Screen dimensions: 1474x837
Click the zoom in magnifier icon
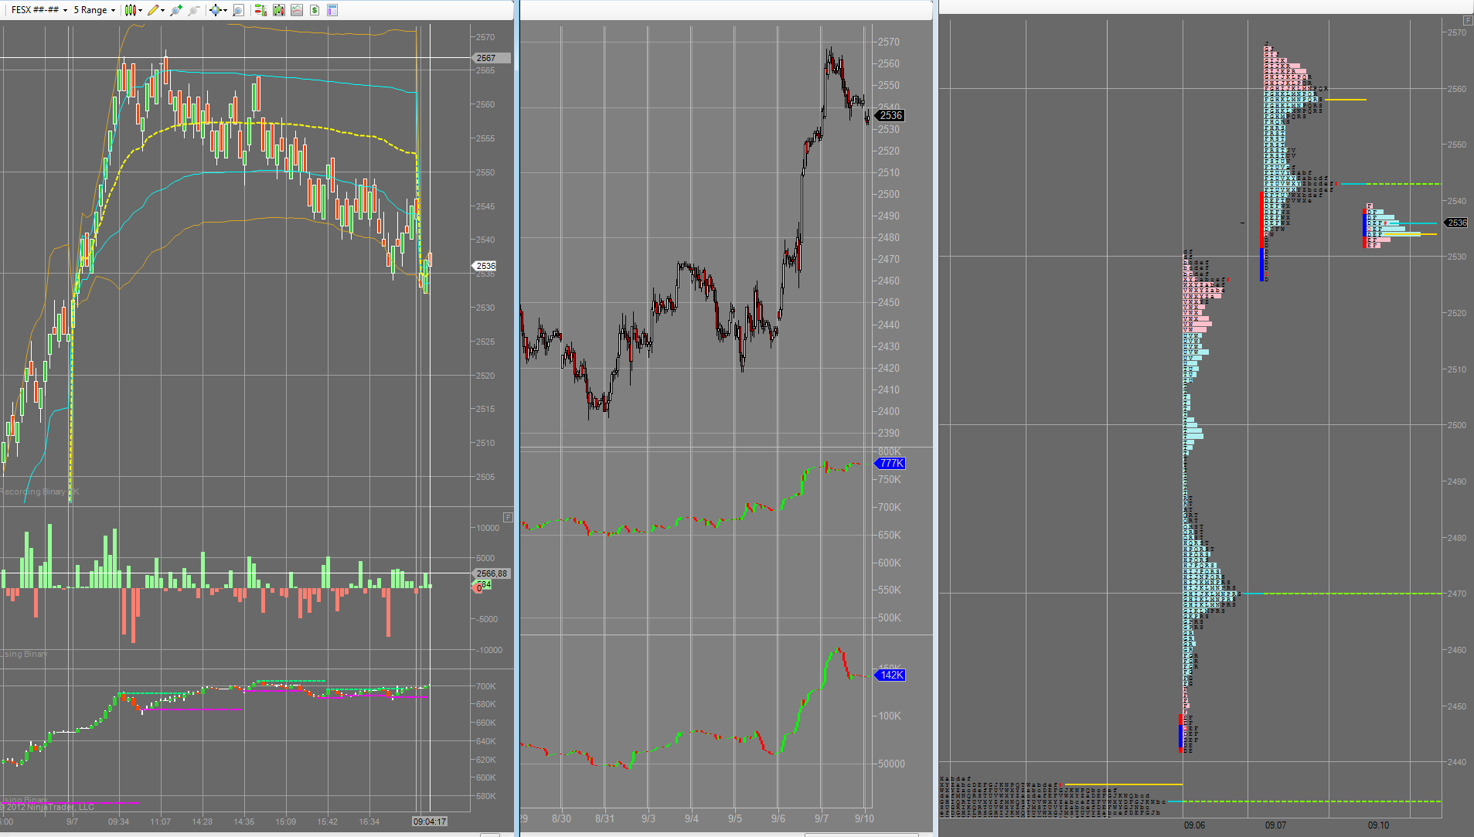[x=176, y=10]
